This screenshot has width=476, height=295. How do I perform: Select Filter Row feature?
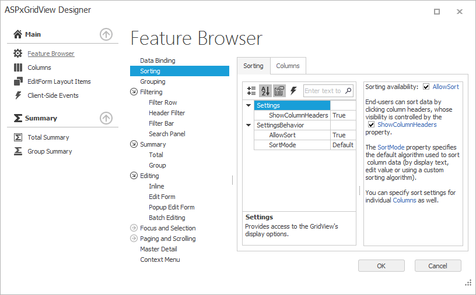(x=163, y=102)
